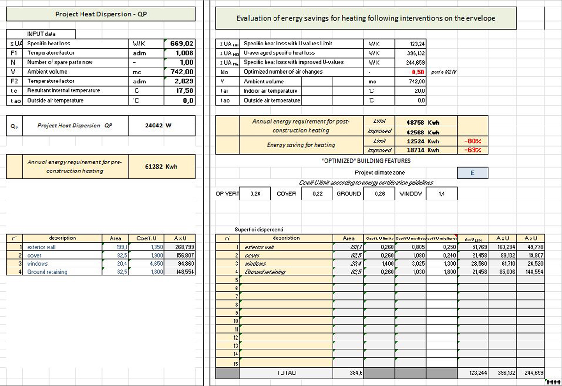Image resolution: width=562 pixels, height=386 pixels.
Task: Click the exterior wall A x U value 268,799
Action: coord(180,247)
